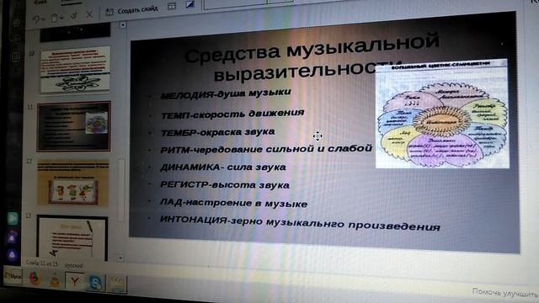The image size is (539, 303).
Task: Click the Помочь улучшить link
Action: (x=504, y=293)
